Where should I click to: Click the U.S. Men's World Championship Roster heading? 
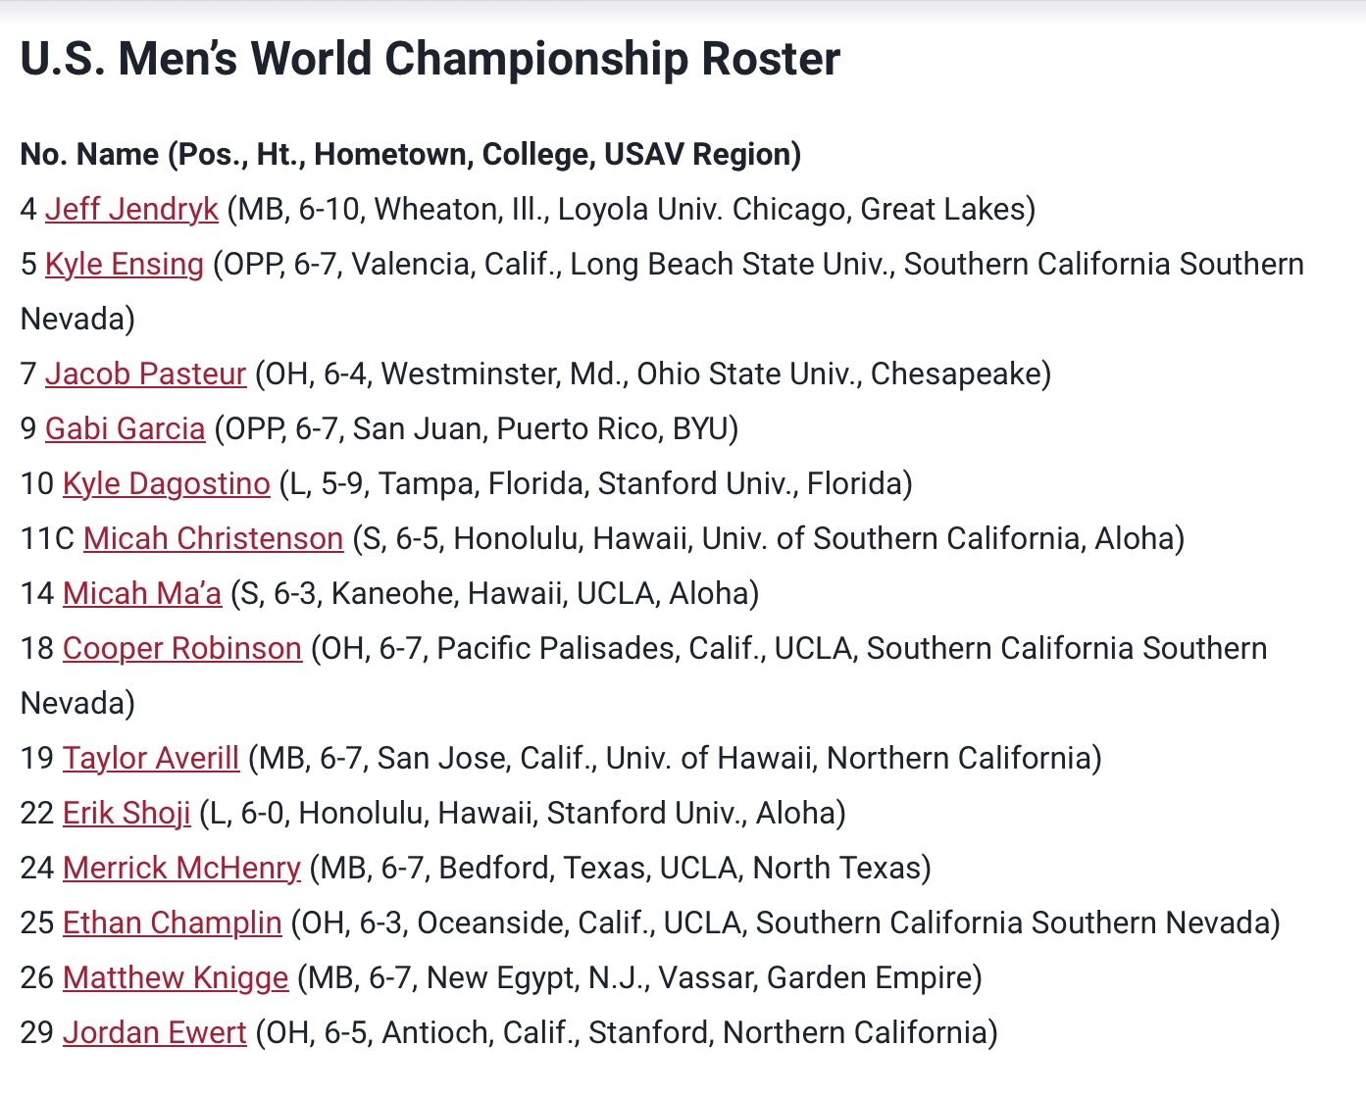(x=430, y=59)
